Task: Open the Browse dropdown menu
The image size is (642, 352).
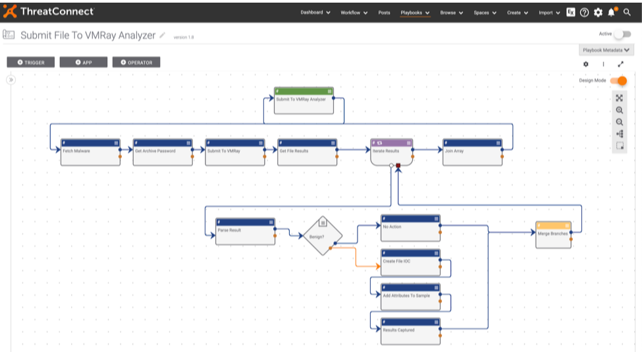Action: (452, 13)
